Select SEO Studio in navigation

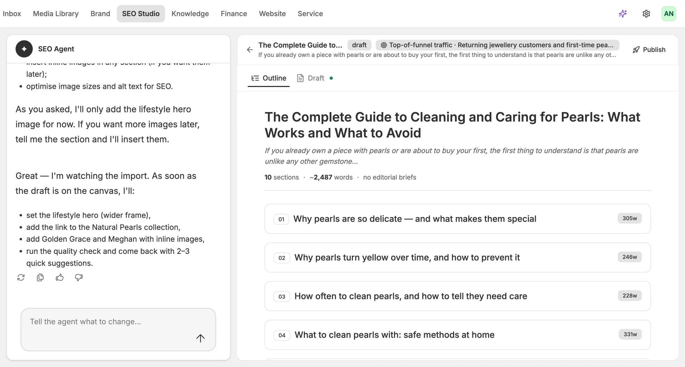[x=141, y=14]
